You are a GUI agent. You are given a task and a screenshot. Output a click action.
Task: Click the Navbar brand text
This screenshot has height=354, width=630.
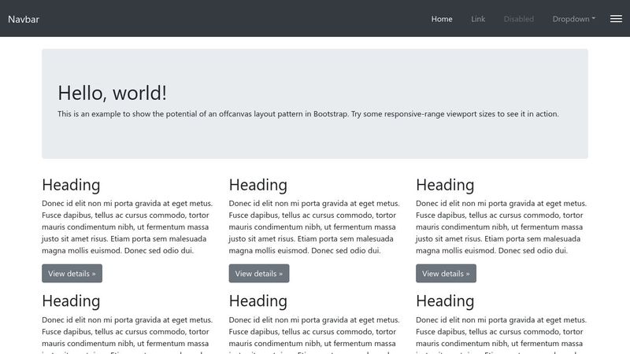(x=24, y=19)
